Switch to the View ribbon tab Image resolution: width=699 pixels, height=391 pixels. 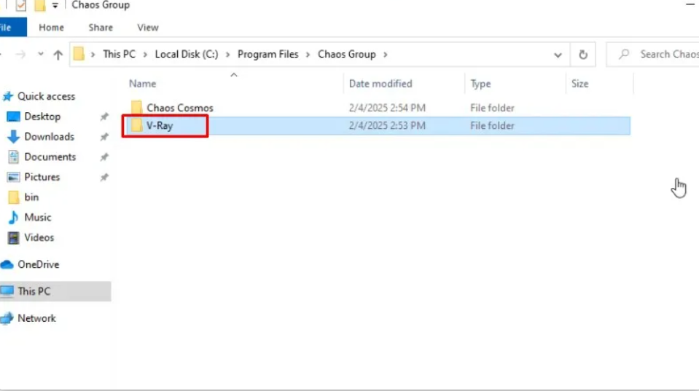[148, 28]
